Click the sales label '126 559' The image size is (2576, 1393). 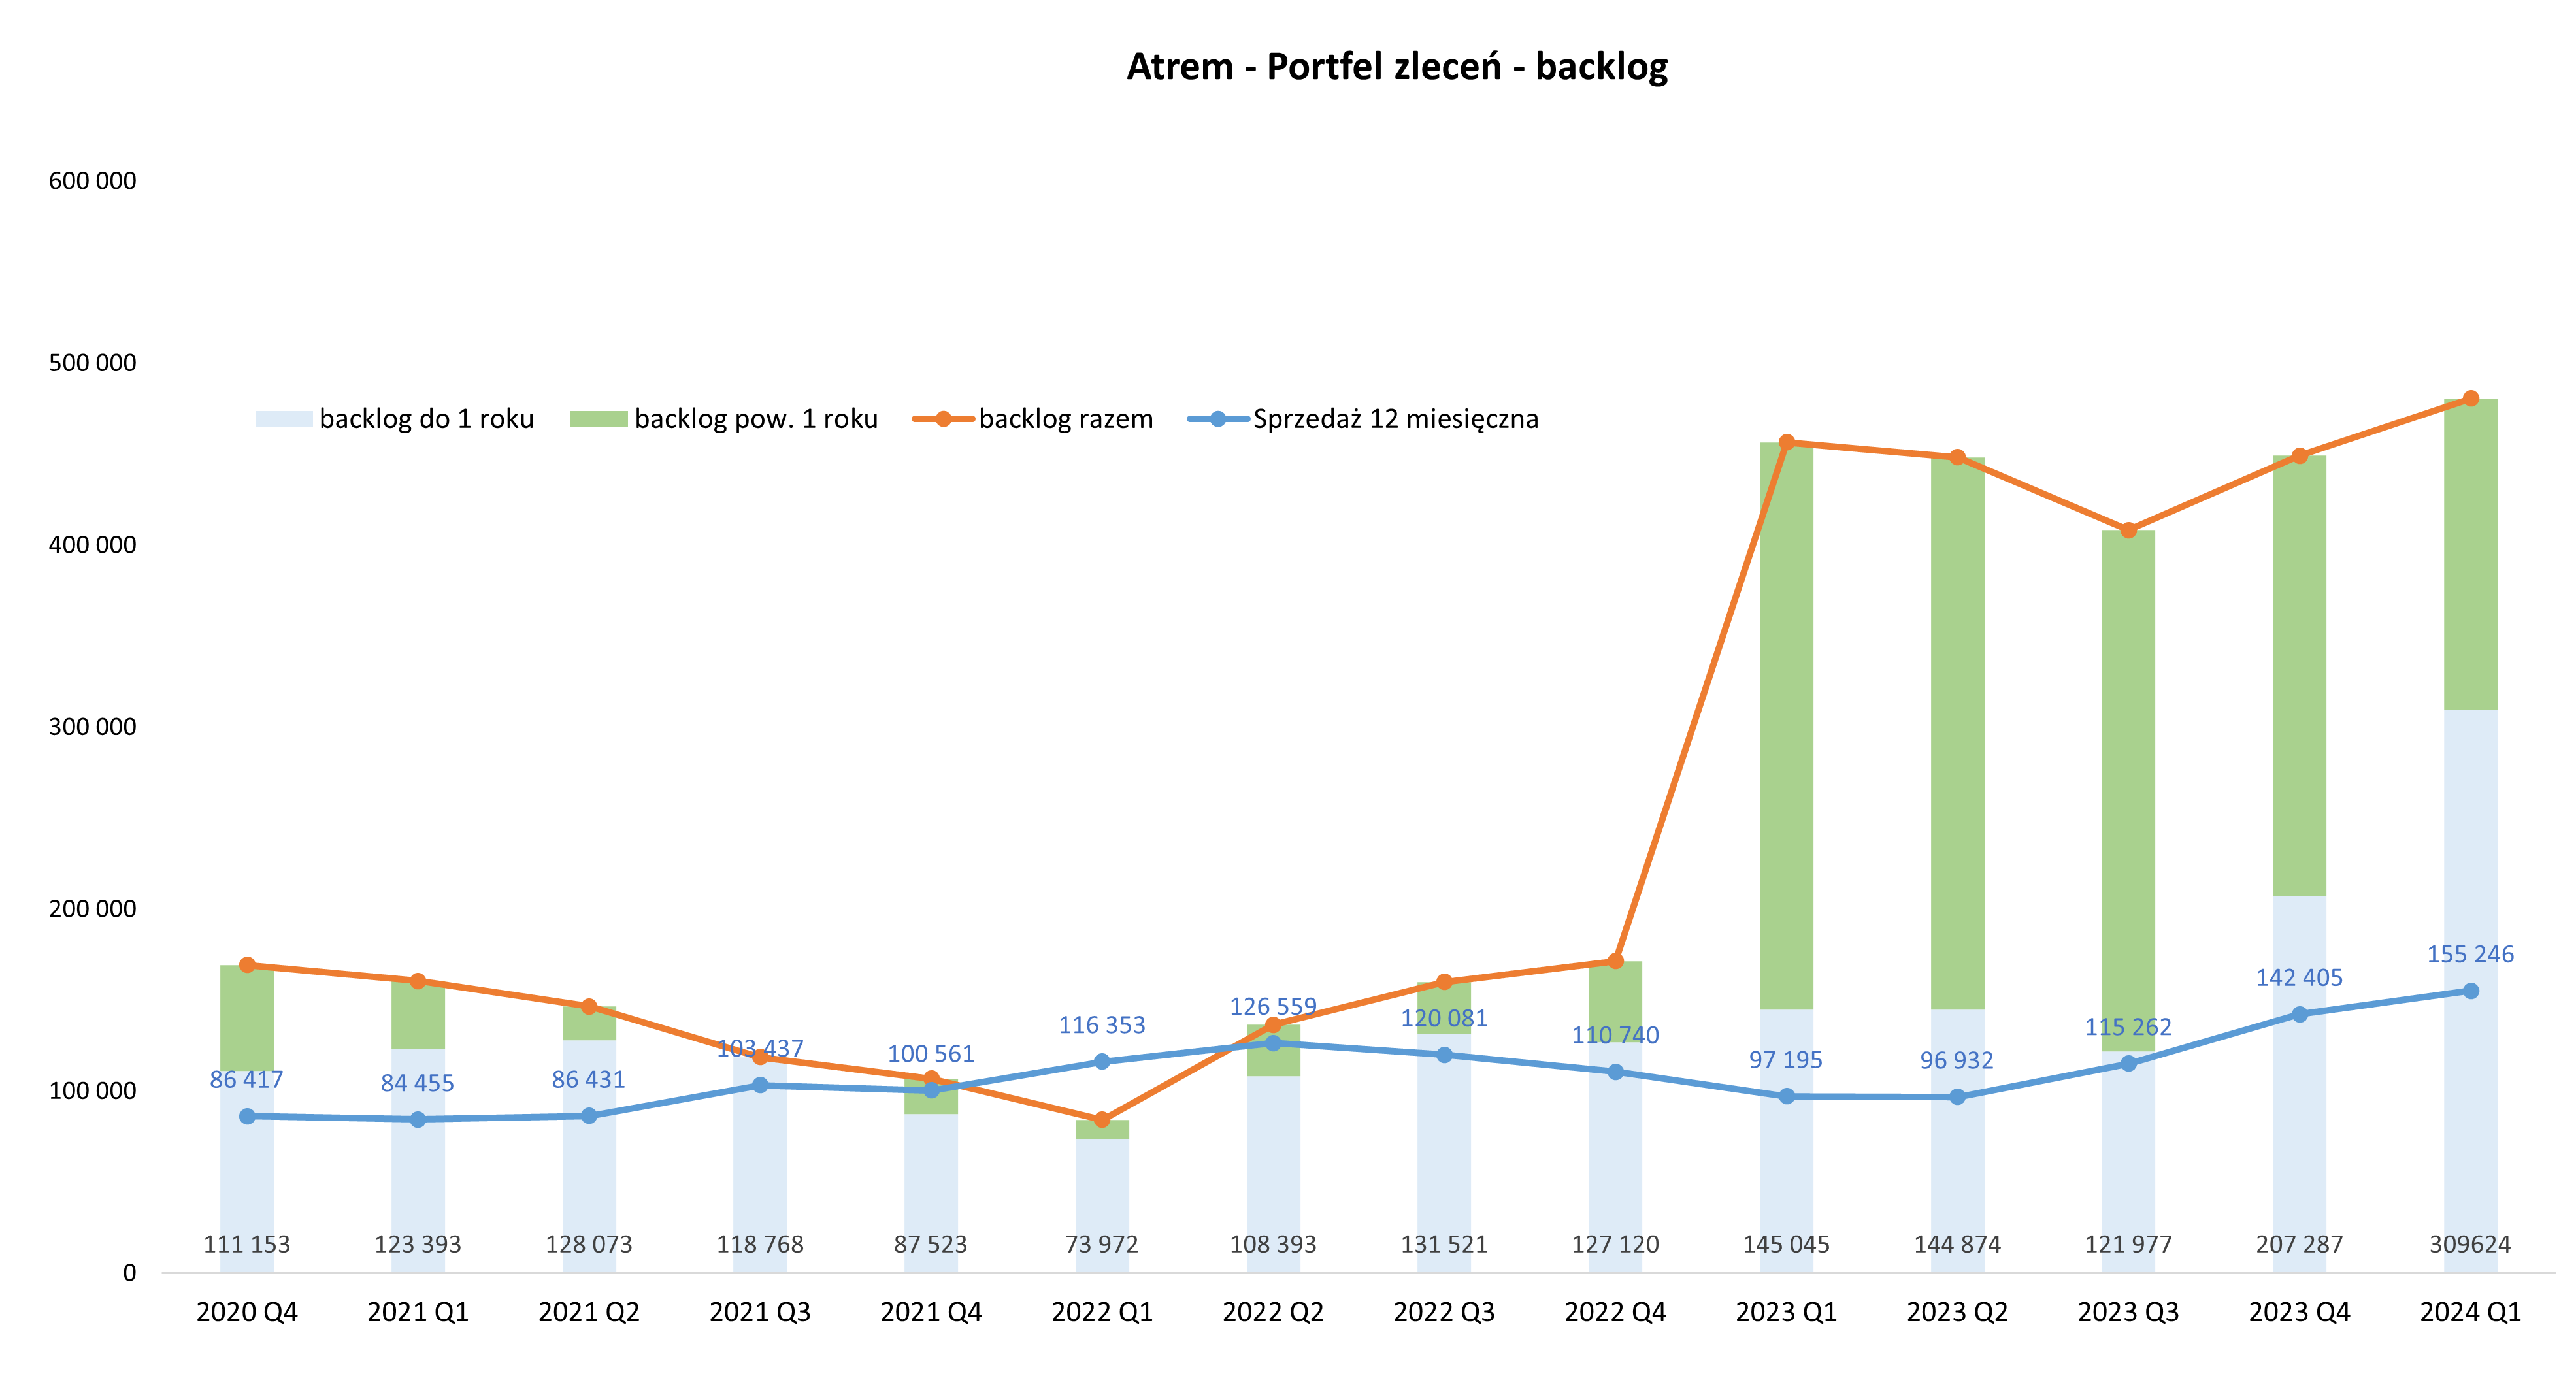coord(1273,1006)
